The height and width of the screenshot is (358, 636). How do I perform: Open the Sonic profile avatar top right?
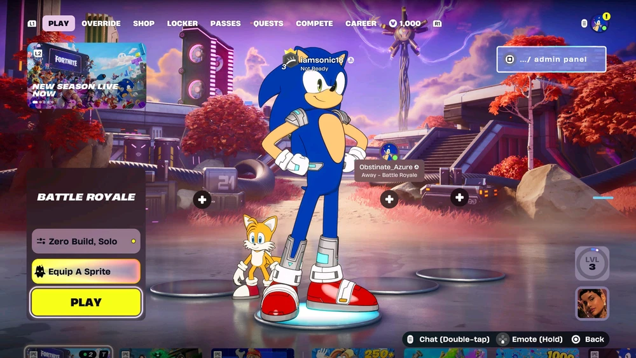[x=600, y=23]
